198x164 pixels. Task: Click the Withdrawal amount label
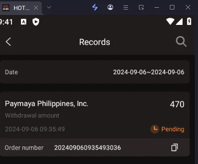click(x=32, y=116)
